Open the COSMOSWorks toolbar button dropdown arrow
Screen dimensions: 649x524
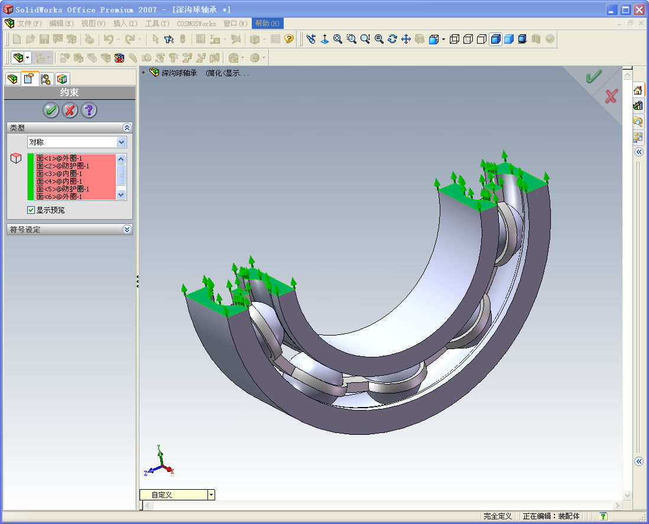[28, 57]
